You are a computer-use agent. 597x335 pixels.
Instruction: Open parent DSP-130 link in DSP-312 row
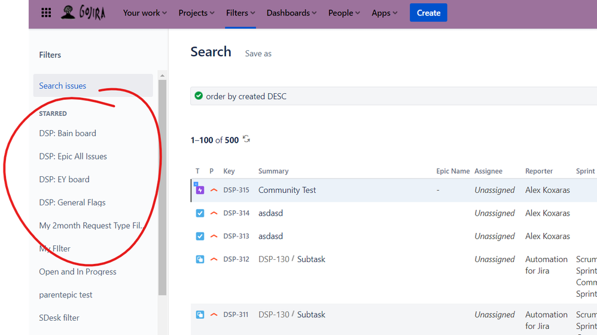[274, 259]
